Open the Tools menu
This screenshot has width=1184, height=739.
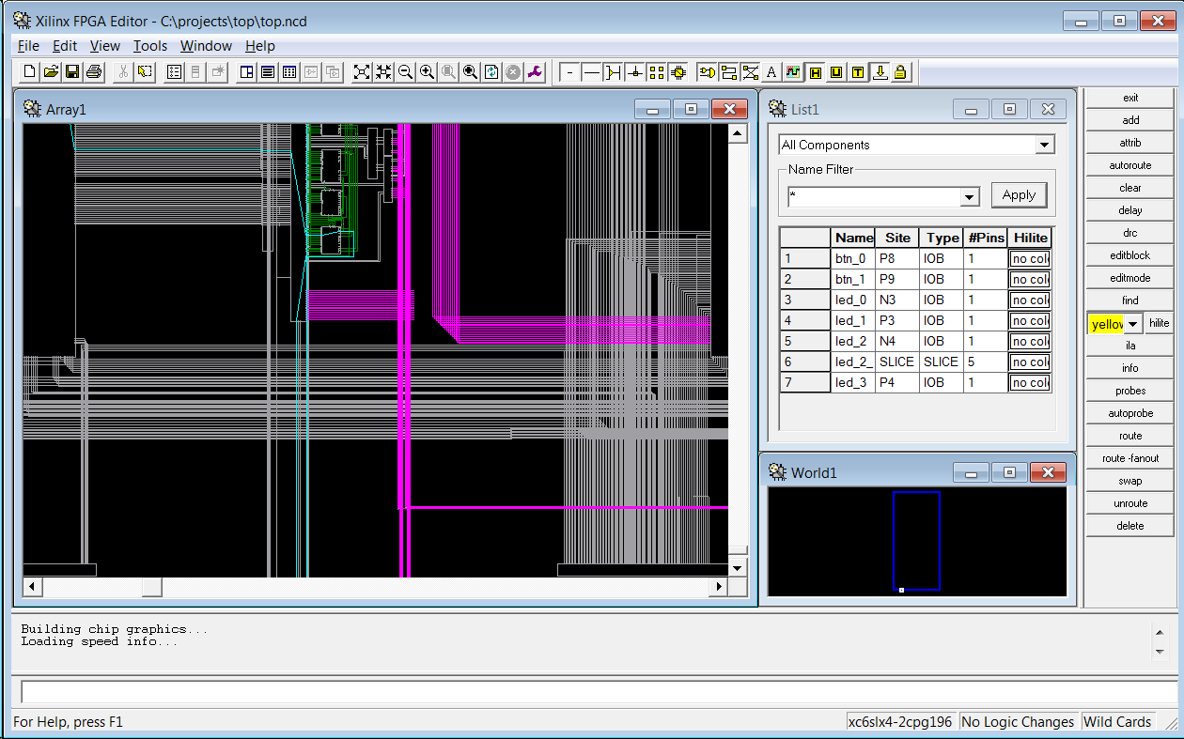point(149,45)
